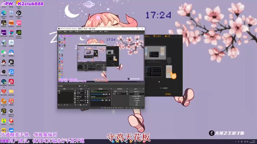Click the 属性 properties button above docks
The width and height of the screenshot is (257, 144).
[81, 86]
